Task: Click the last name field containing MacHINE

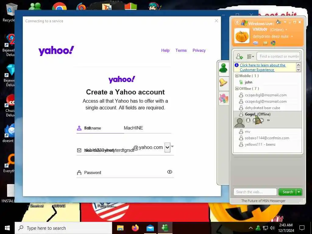Action: coord(147,128)
